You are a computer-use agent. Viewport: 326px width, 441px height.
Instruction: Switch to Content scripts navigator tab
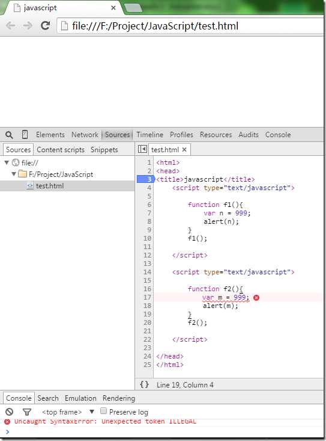coord(61,150)
